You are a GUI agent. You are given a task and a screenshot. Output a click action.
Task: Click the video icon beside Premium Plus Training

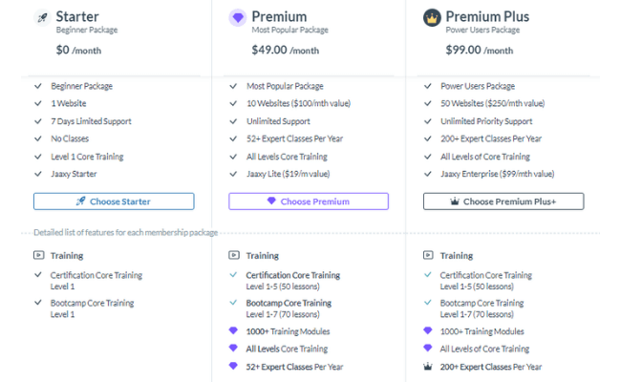(x=428, y=255)
